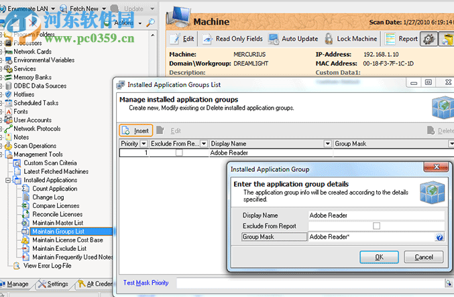Click the Insert button

coord(135,130)
